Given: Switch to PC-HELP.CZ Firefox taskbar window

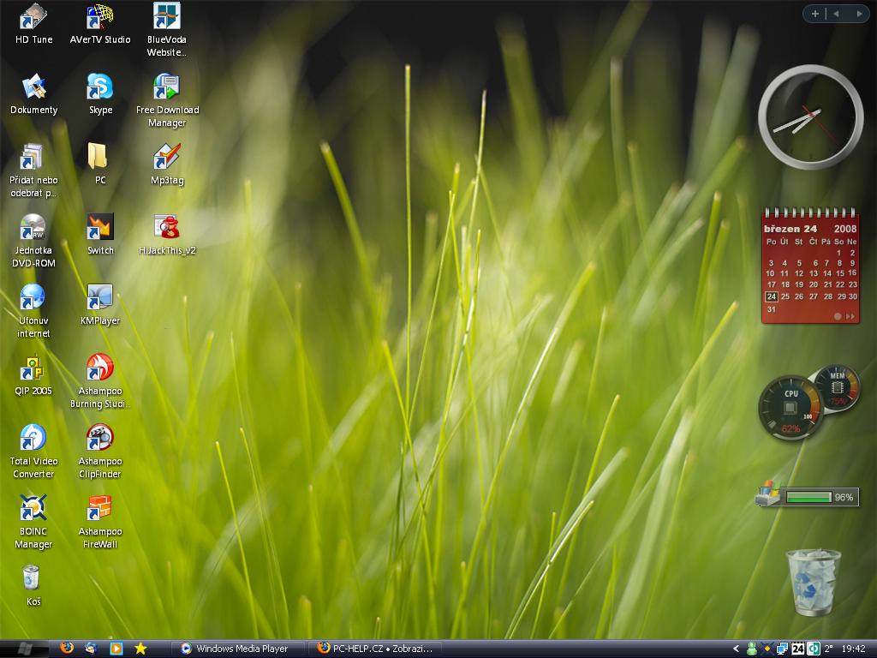Looking at the screenshot, I should [x=377, y=649].
